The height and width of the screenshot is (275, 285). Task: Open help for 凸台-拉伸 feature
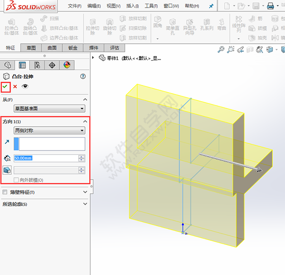(83, 76)
